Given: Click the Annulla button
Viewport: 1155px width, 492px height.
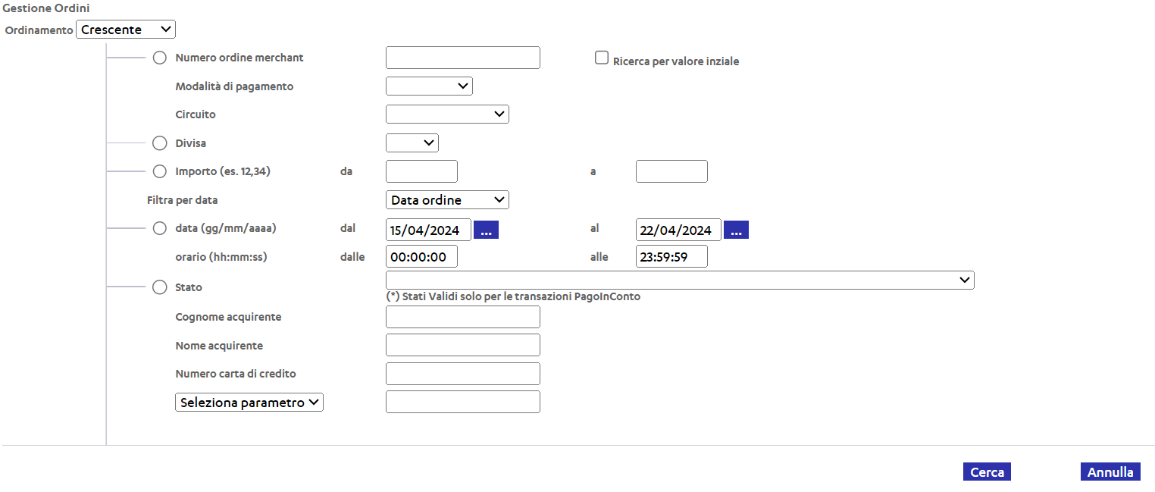Looking at the screenshot, I should coord(1110,472).
